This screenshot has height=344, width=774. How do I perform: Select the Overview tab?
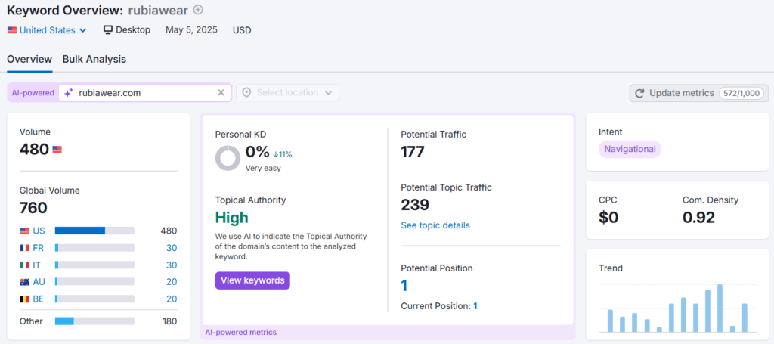click(x=29, y=59)
